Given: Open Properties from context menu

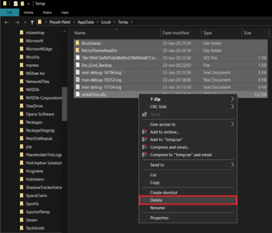Looking at the screenshot, I should click(x=188, y=218).
